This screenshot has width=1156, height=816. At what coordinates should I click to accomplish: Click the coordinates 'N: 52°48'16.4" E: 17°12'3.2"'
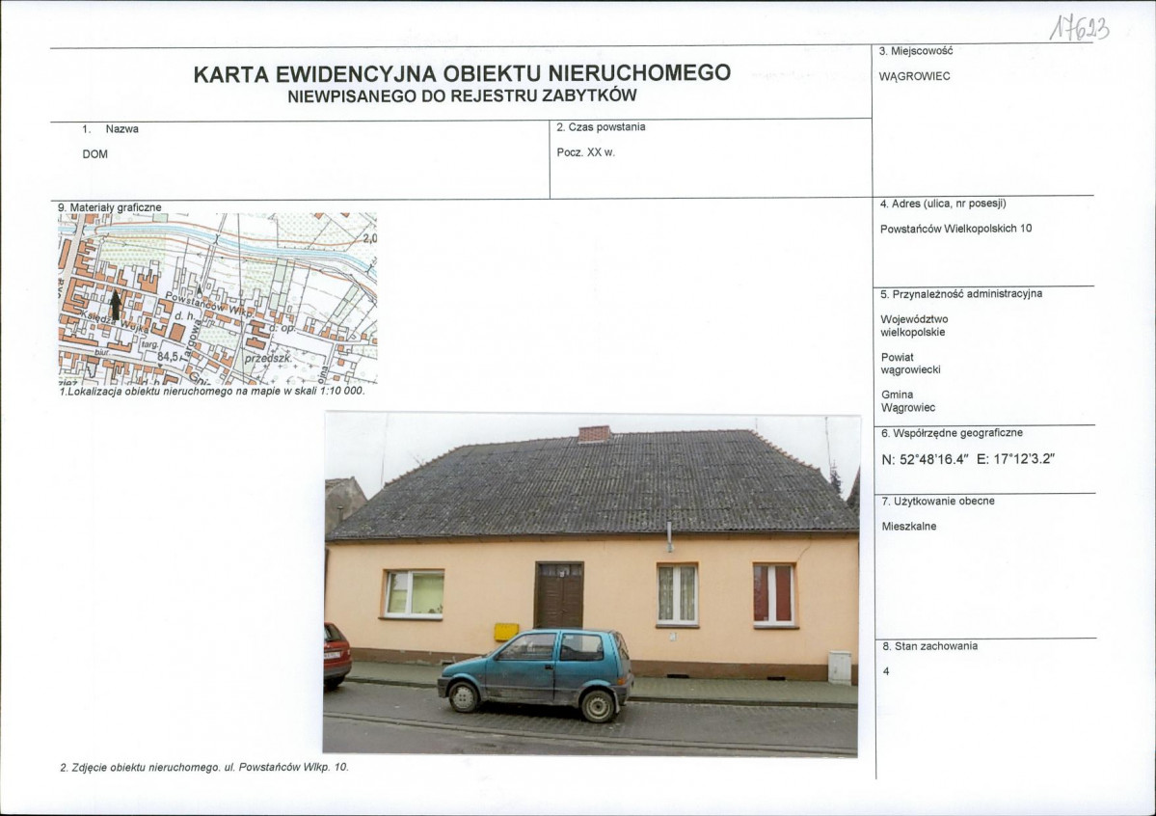point(968,459)
